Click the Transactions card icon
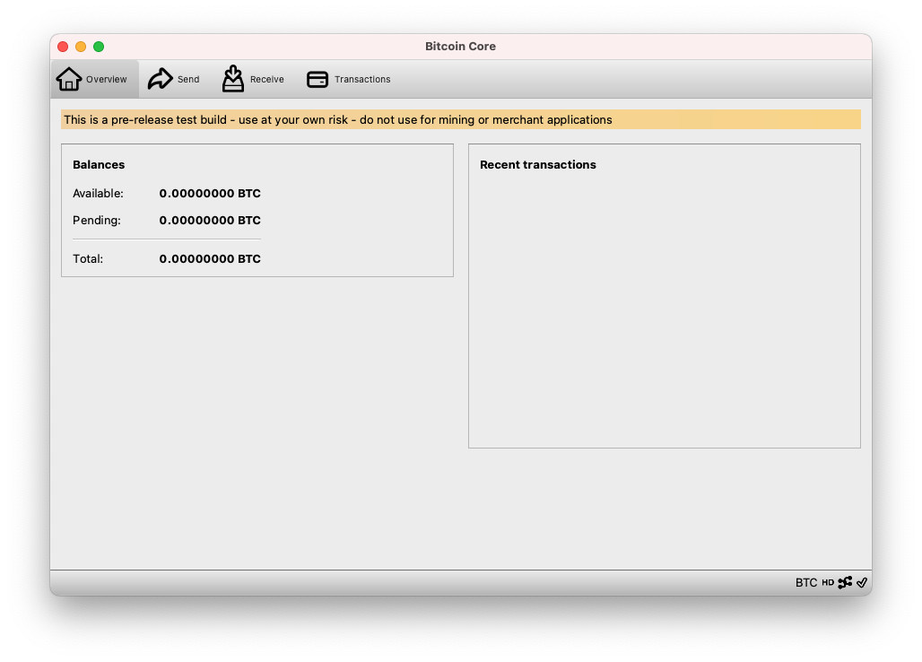The image size is (922, 662). coord(317,79)
